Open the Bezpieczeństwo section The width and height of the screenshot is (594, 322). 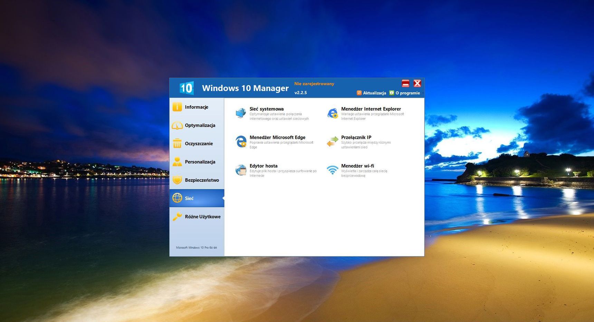[x=197, y=180]
